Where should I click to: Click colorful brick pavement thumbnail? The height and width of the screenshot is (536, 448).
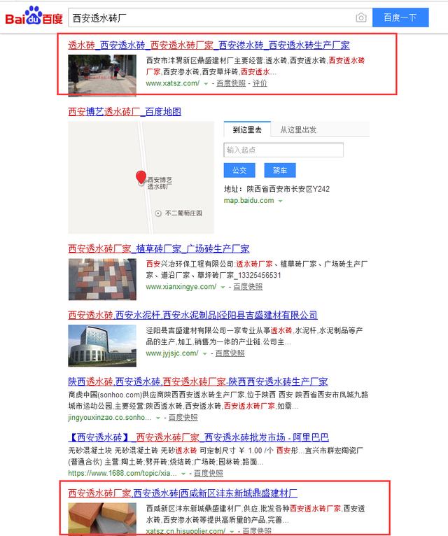(x=102, y=280)
